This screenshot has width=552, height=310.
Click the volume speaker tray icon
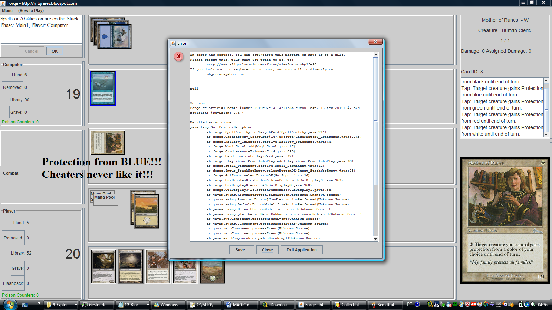(533, 304)
